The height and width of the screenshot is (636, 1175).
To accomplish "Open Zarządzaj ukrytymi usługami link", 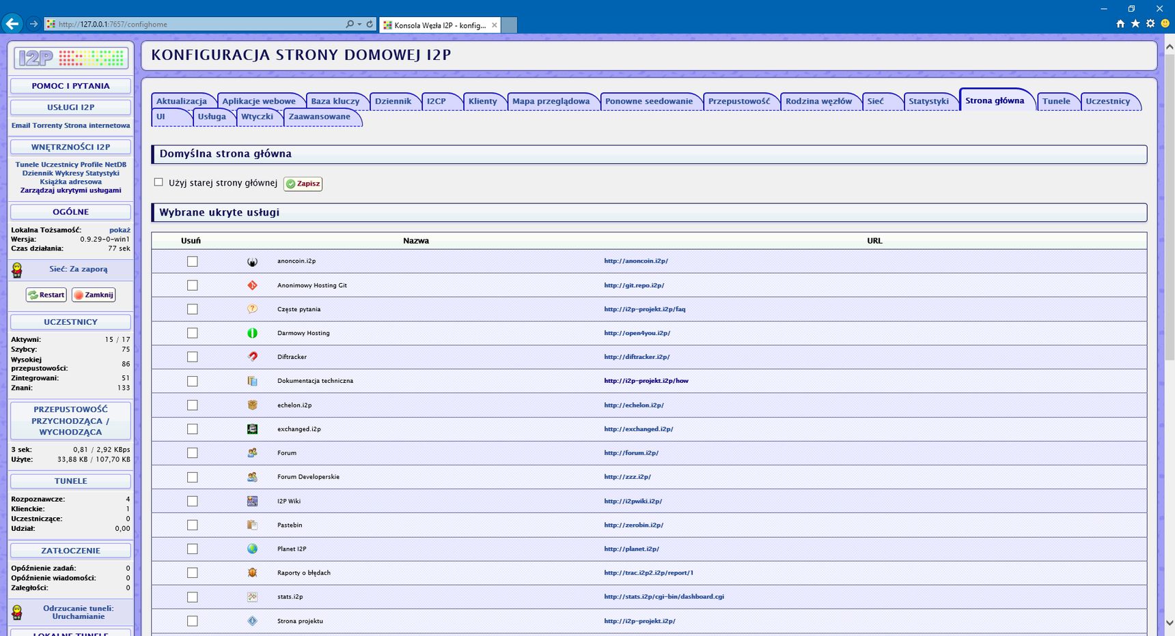I will pyautogui.click(x=71, y=190).
